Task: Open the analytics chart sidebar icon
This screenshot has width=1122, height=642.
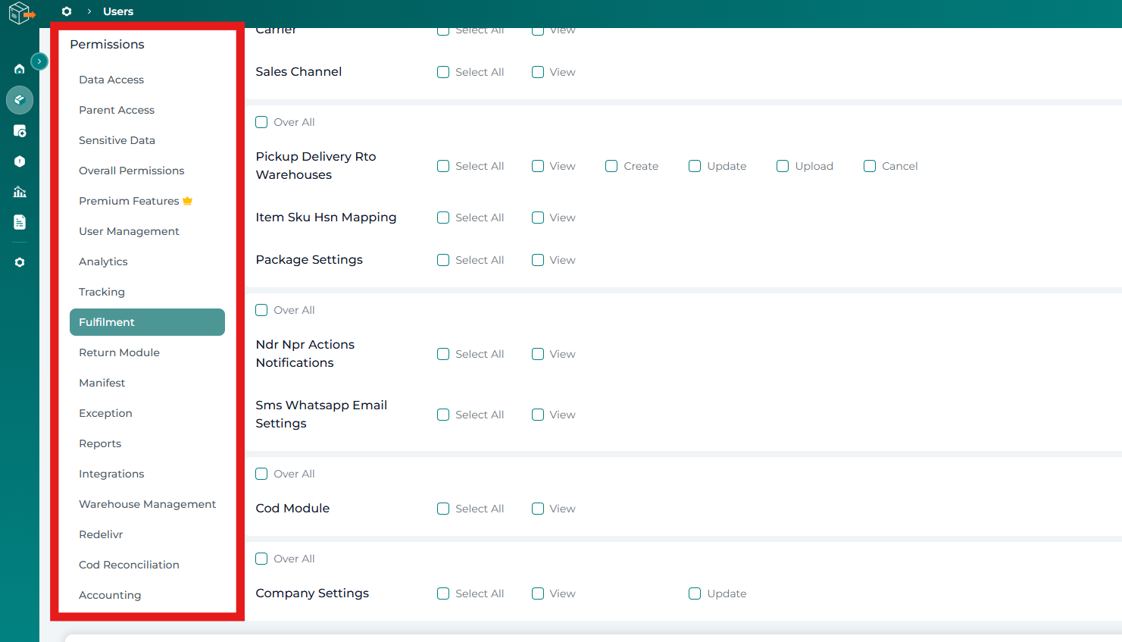Action: (x=20, y=192)
